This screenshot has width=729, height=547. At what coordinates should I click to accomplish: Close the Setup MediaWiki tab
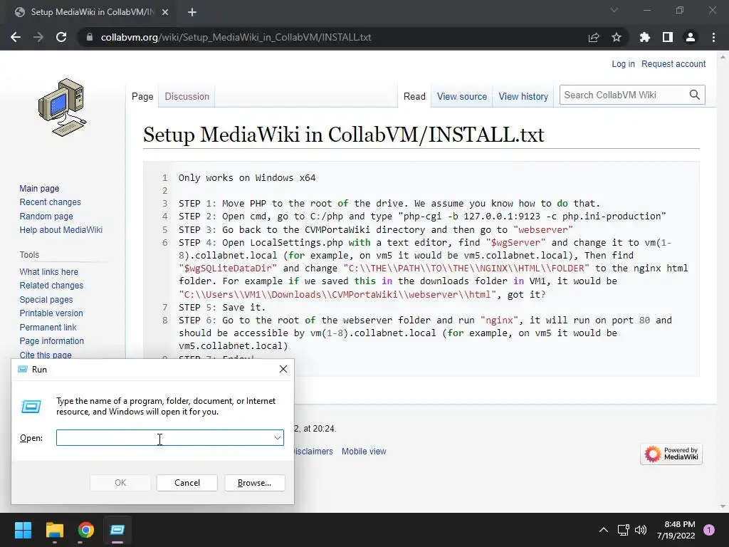pyautogui.click(x=165, y=12)
